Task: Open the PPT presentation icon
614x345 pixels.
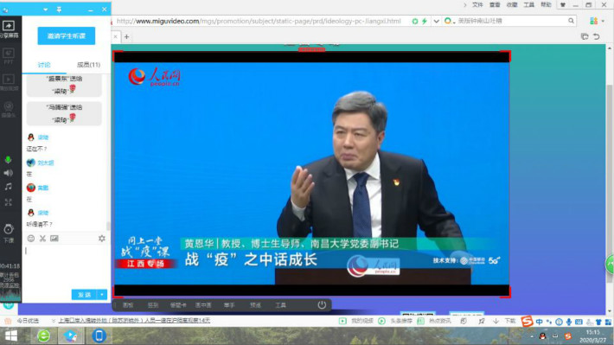Action: (x=9, y=53)
